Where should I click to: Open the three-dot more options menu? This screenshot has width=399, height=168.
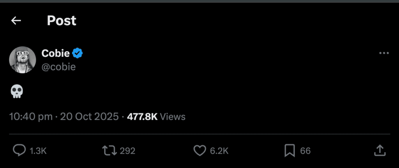pos(384,53)
